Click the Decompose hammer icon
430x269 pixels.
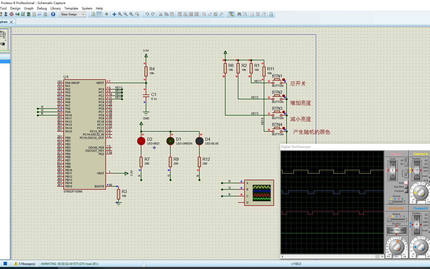pos(221,14)
